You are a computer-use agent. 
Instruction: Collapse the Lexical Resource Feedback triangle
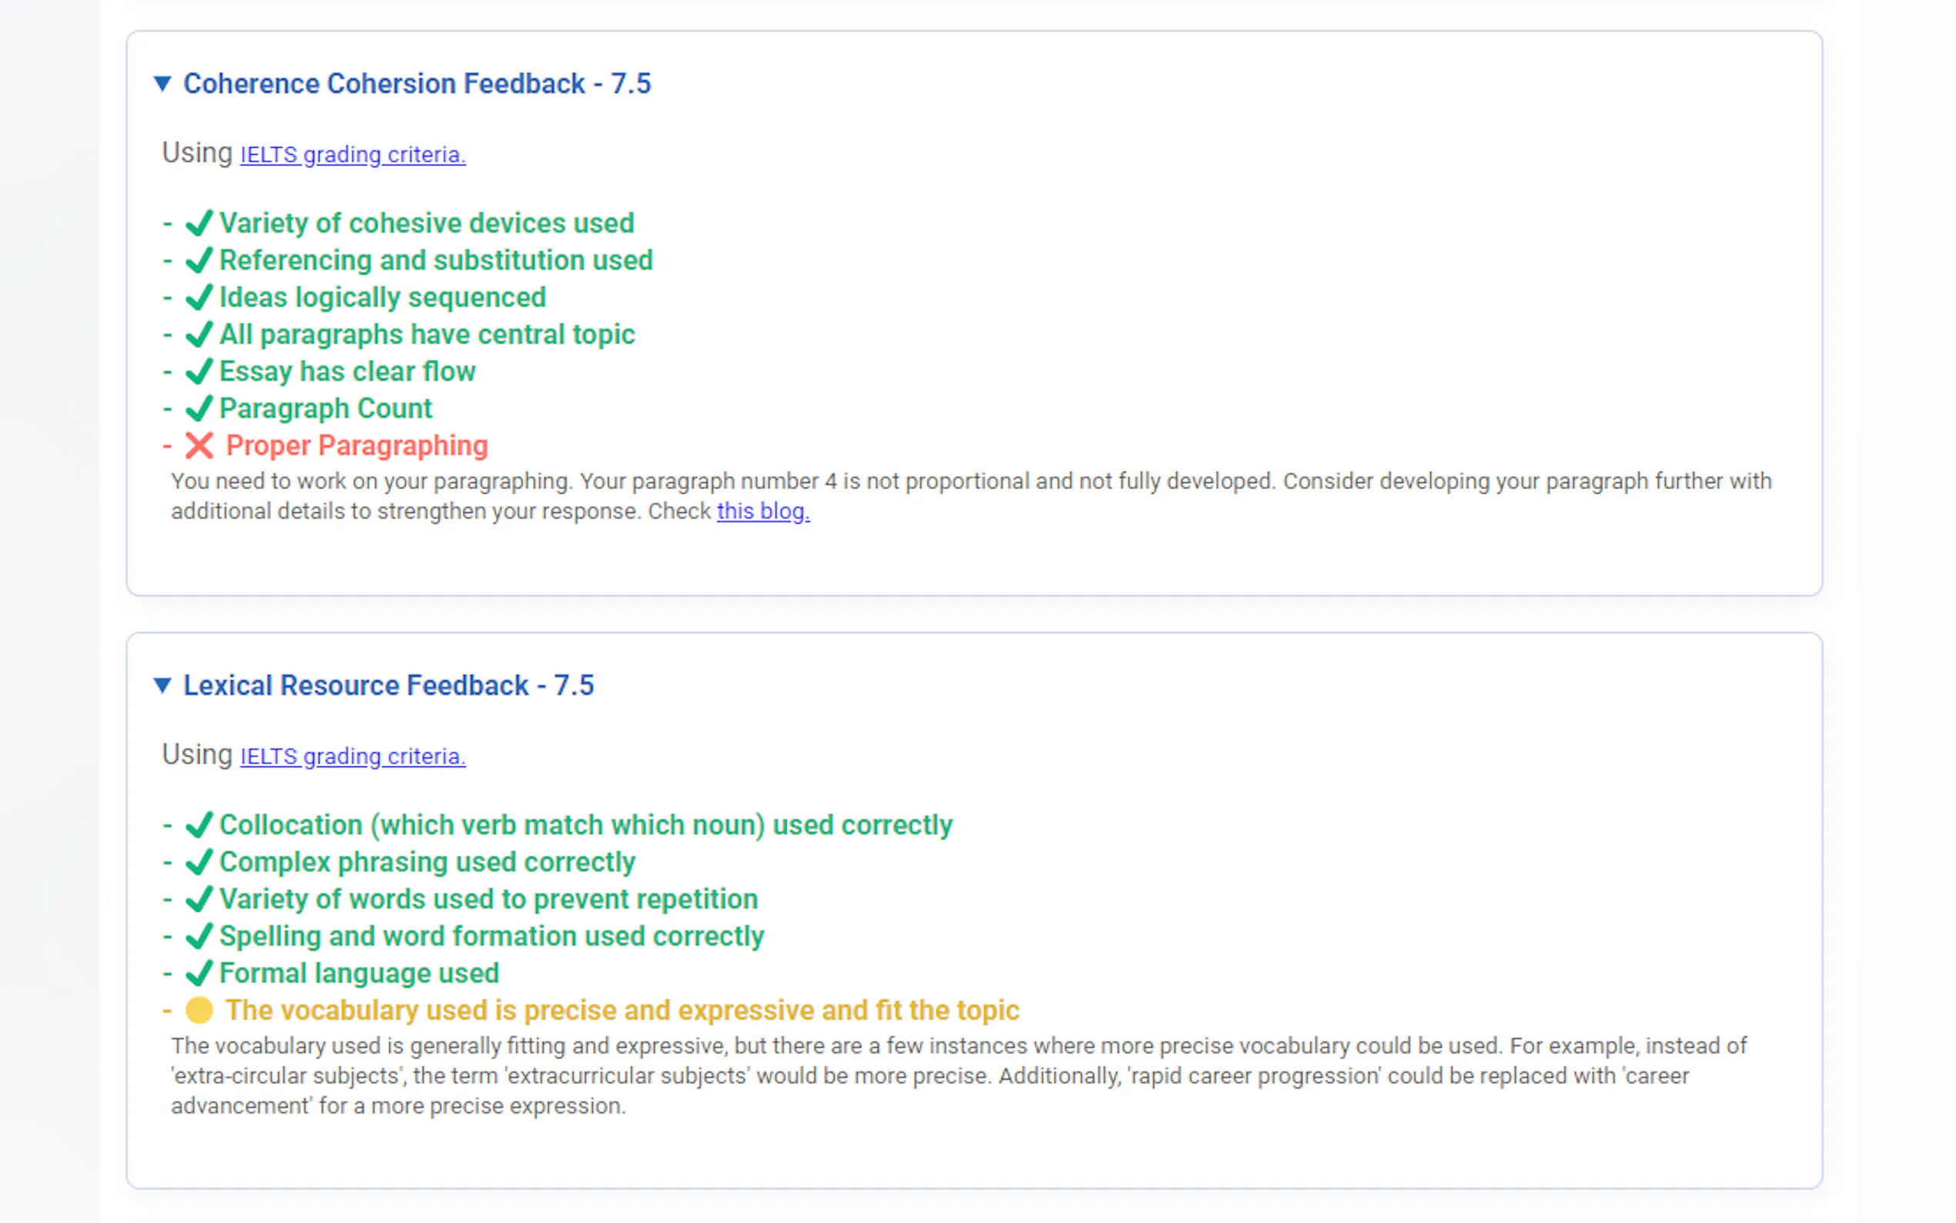point(162,685)
